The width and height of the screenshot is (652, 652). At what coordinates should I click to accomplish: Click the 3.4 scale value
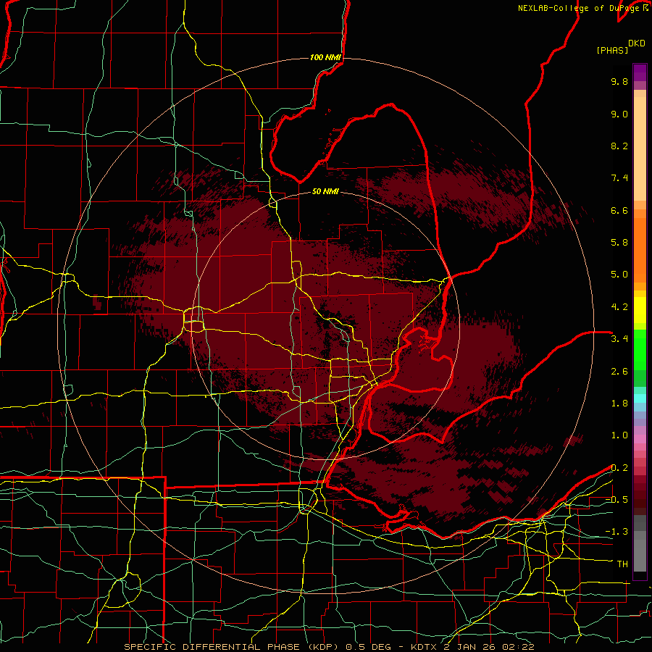(619, 339)
